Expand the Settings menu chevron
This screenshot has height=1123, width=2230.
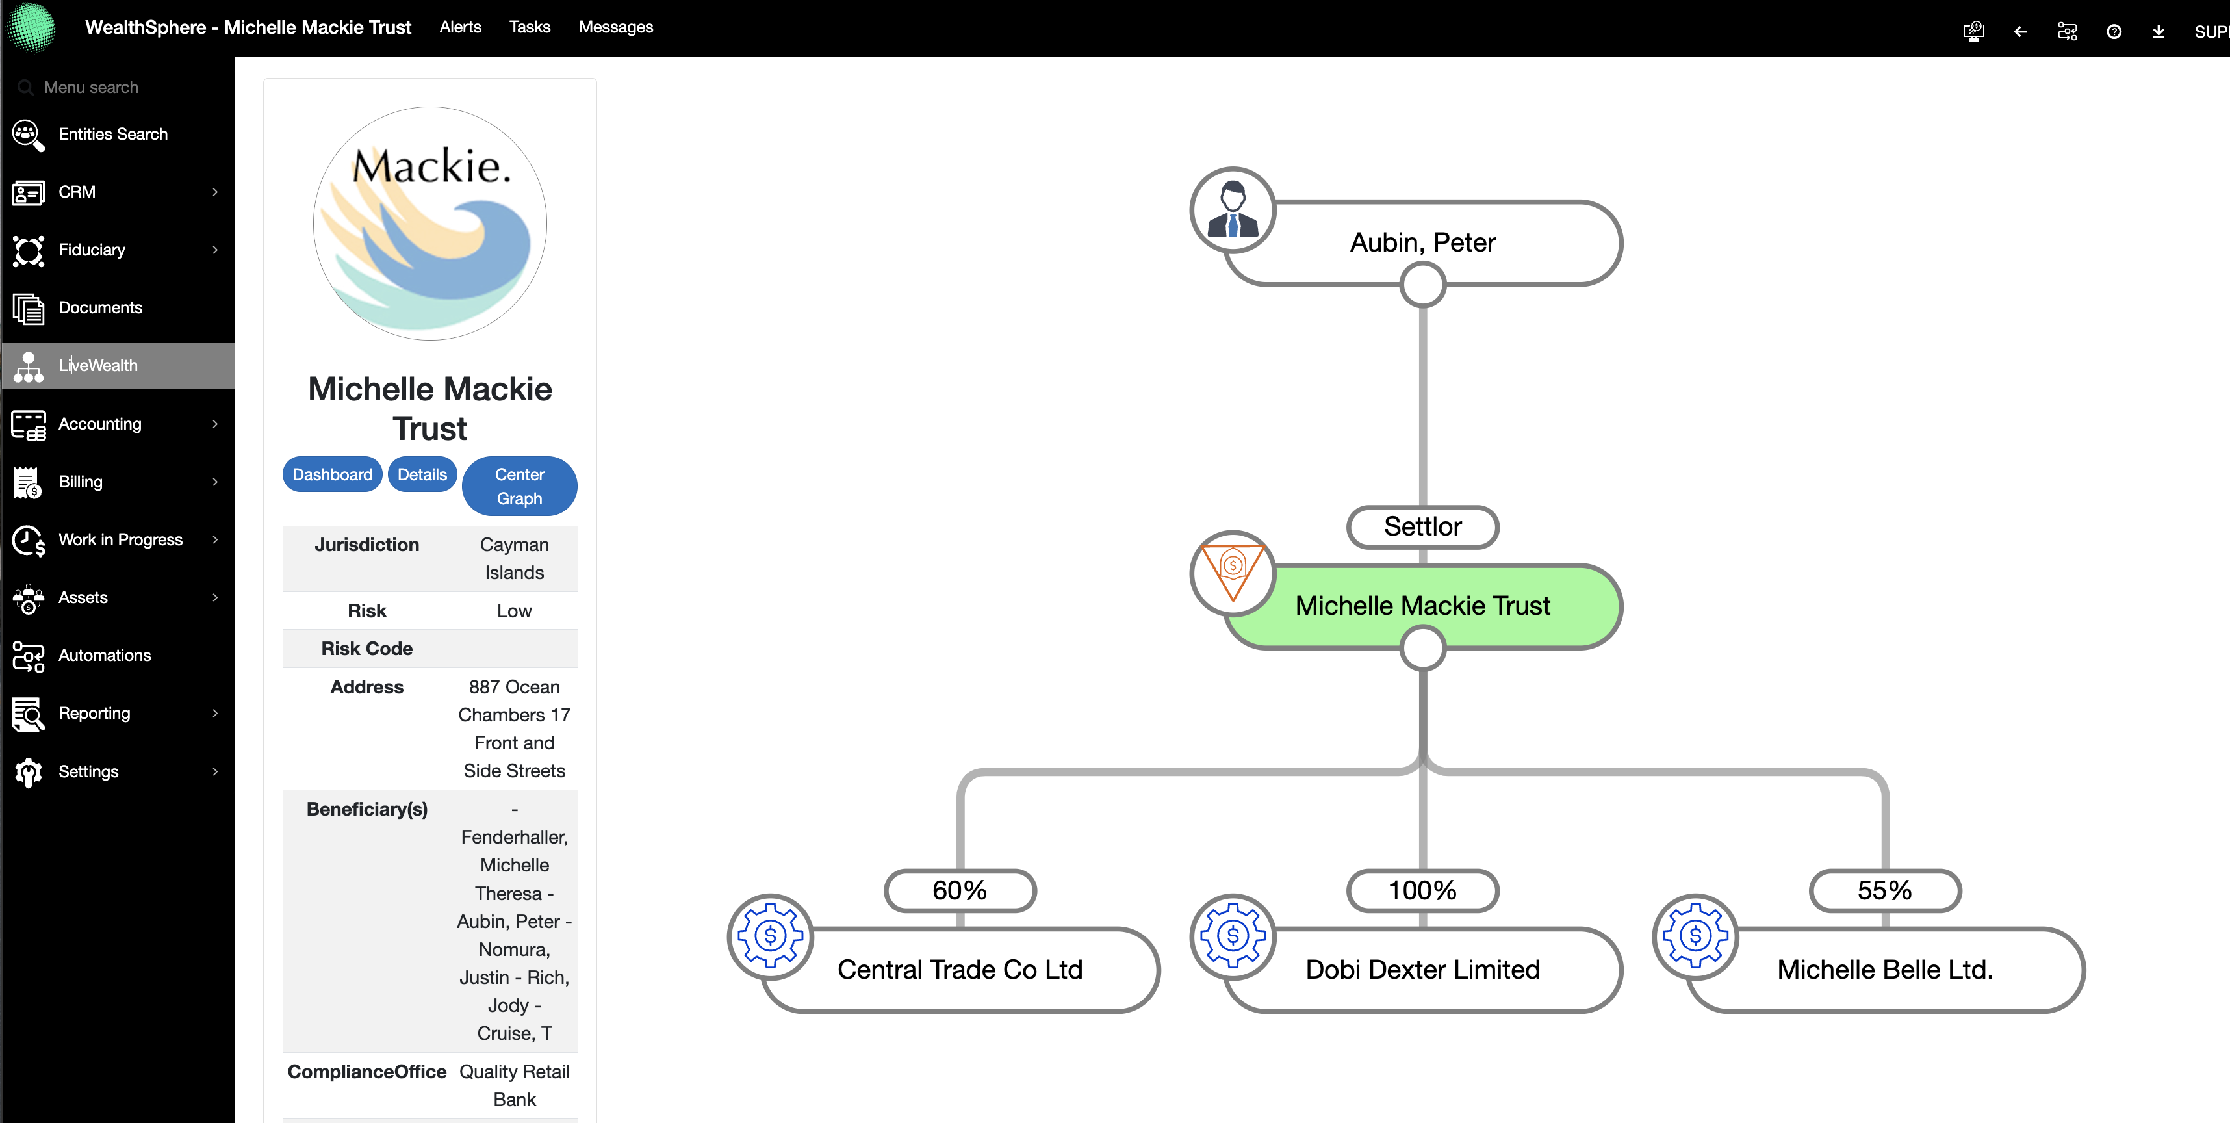pos(214,771)
